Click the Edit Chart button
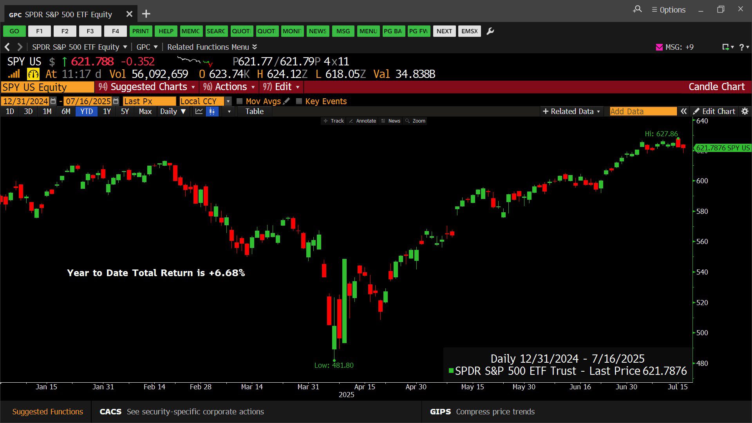This screenshot has width=752, height=423. click(714, 112)
